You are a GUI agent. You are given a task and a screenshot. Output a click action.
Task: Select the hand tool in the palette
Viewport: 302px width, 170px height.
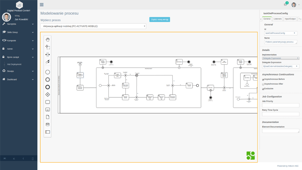click(x=48, y=39)
